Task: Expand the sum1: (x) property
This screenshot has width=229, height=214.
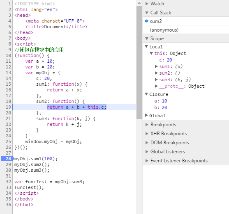Action: click(x=156, y=66)
